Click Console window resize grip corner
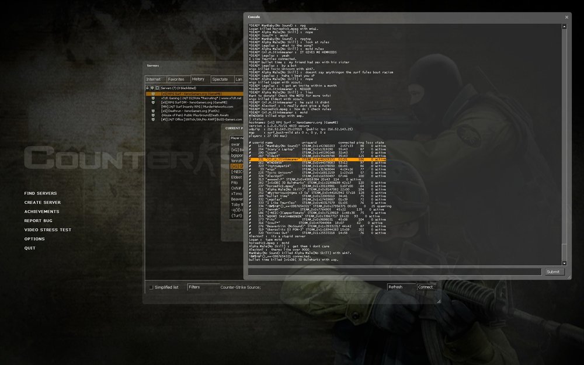Viewport: 584px width, 365px height. tap(569, 277)
